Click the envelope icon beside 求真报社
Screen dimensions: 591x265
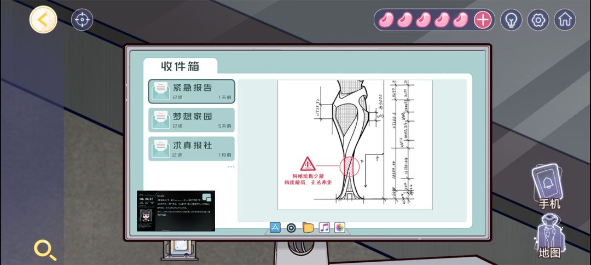(161, 148)
